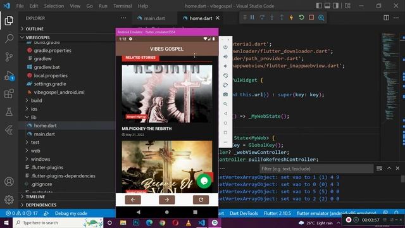Open the widget inspector icon in debug toolbar
Screen dimensions: 405x228
pyautogui.click(x=321, y=17)
